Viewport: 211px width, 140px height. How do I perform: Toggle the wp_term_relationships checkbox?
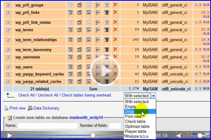[x=9, y=40]
